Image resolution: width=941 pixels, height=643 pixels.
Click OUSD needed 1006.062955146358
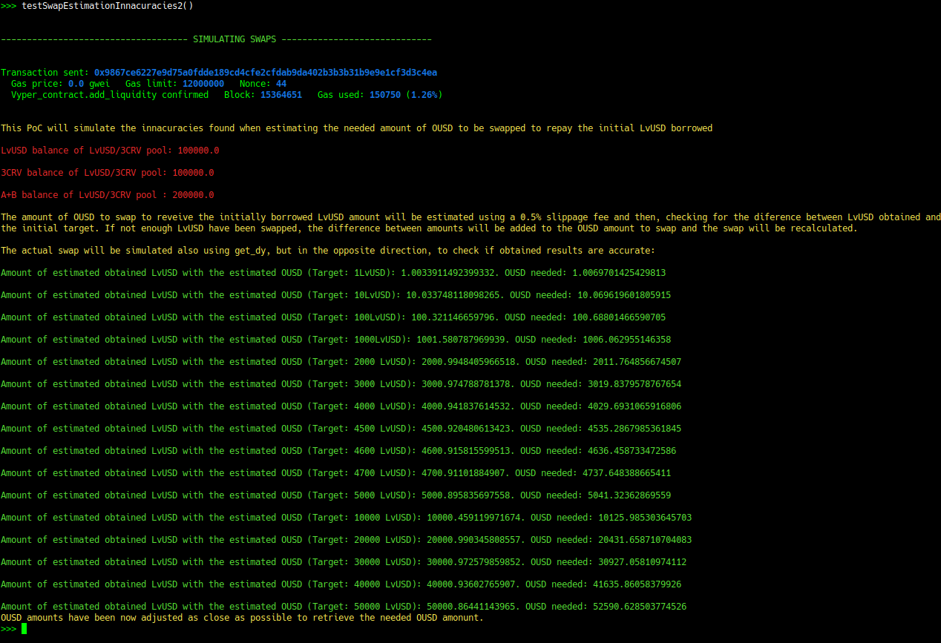click(x=626, y=340)
